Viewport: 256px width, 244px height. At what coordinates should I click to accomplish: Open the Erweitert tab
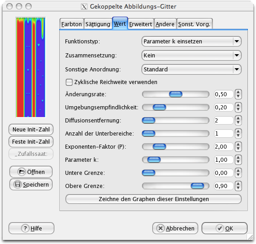pyautogui.click(x=141, y=24)
